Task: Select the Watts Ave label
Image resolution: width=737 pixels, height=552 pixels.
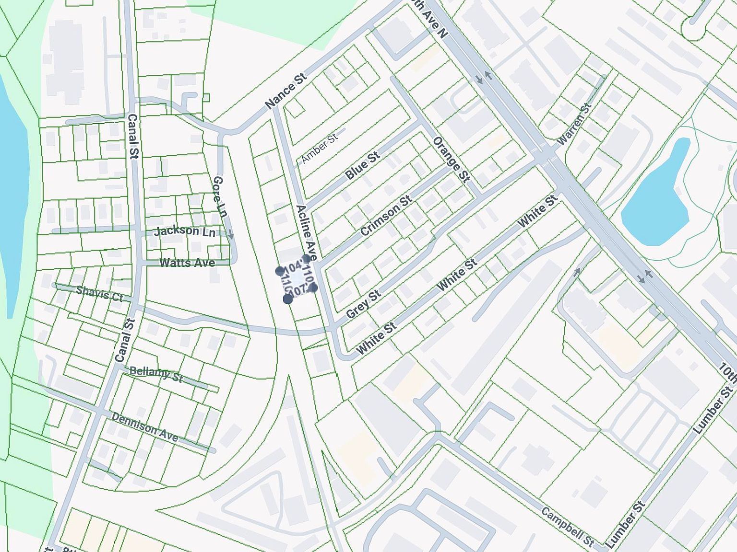Action: 187,263
